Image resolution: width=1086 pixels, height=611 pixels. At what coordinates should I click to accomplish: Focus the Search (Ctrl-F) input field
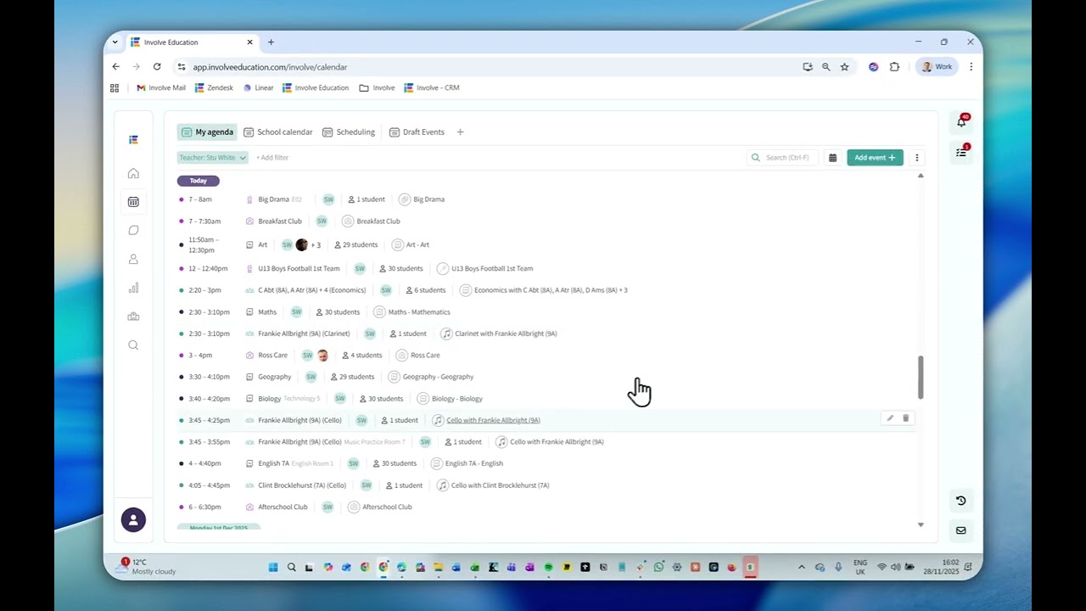782,158
